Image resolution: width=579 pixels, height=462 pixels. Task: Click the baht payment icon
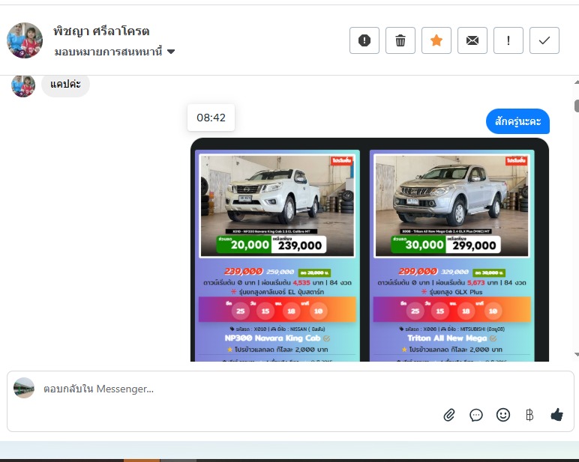tap(529, 415)
